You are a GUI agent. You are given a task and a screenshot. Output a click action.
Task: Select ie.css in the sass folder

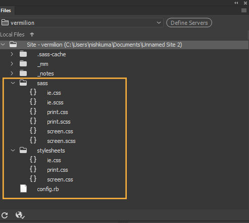(54, 93)
